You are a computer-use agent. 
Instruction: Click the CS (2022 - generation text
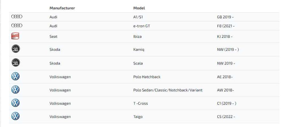click(x=226, y=117)
